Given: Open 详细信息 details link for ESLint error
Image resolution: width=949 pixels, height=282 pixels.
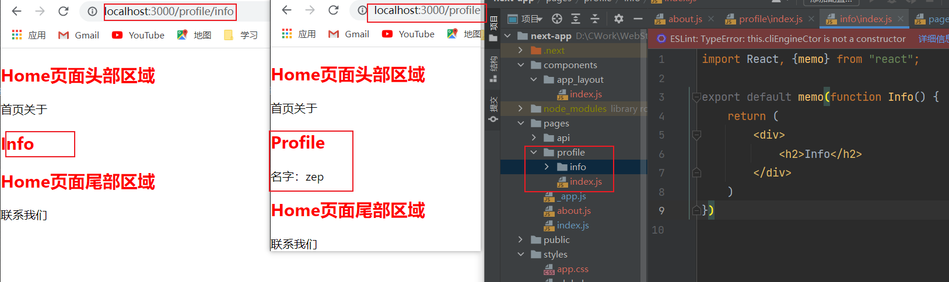Looking at the screenshot, I should tap(933, 38).
